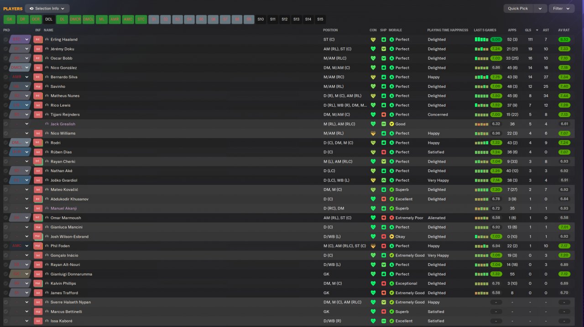Click Jérémy Doku's match sharpness icon
This screenshot has width=584, height=327.
(x=384, y=49)
